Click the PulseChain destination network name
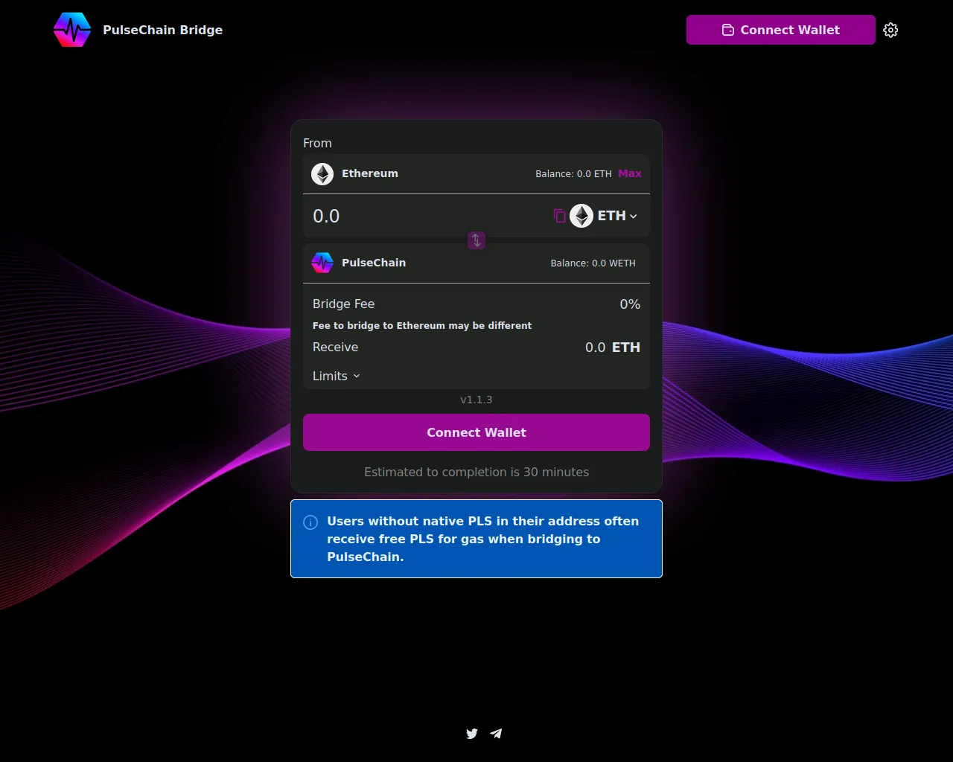Viewport: 953px width, 762px height. [x=374, y=263]
